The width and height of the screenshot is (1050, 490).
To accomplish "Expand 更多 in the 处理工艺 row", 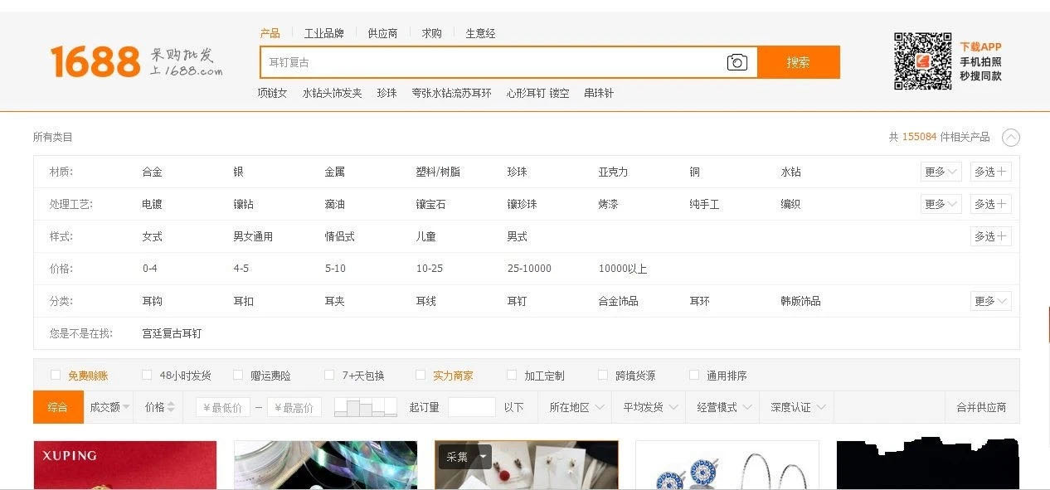I will click(x=941, y=204).
